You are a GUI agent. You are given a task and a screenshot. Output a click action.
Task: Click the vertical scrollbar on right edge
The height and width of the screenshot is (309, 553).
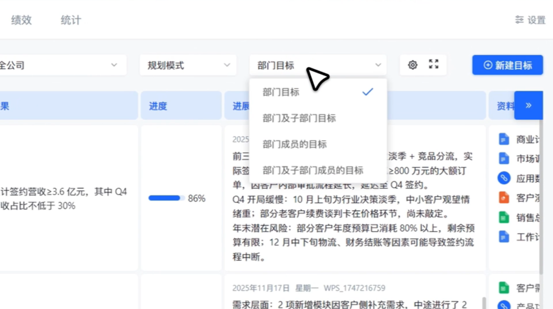tap(541, 197)
